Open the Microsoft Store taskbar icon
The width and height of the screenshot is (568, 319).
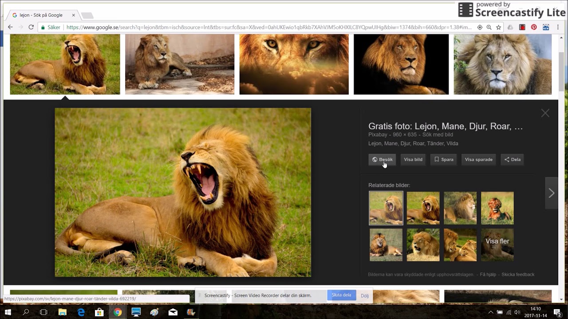[x=99, y=312]
